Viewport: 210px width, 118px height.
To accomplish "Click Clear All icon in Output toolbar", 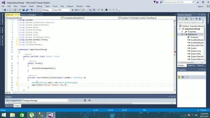I will pyautogui.click(x=85, y=100).
